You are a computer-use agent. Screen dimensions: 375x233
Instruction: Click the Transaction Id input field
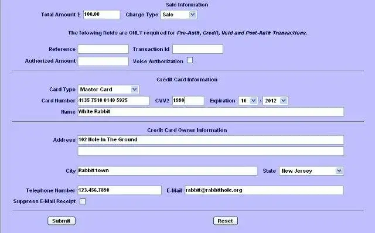click(x=197, y=49)
